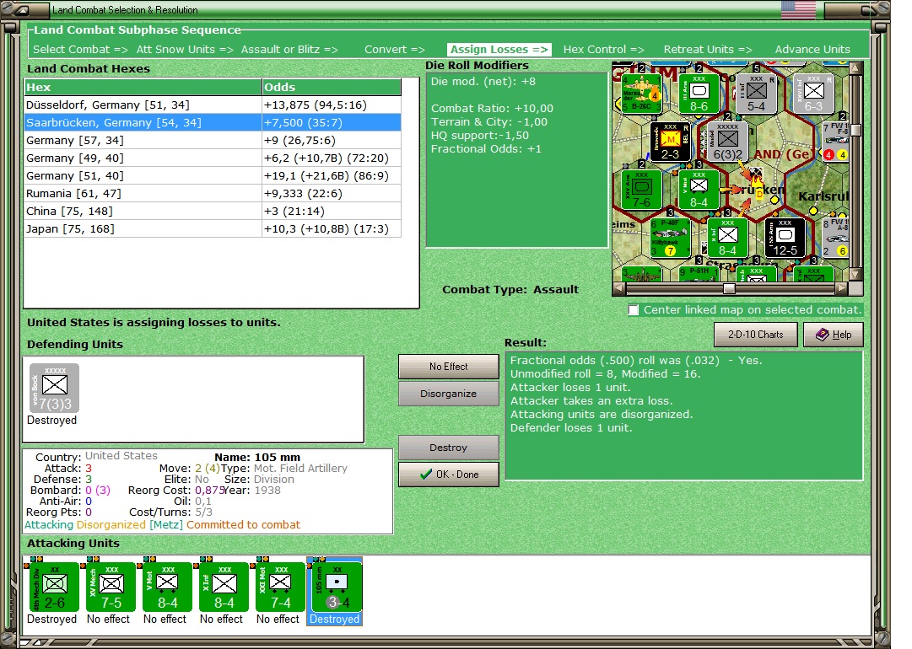The height and width of the screenshot is (649, 912).
Task: Click the P-51H aircraft on map bottom
Action: click(699, 274)
